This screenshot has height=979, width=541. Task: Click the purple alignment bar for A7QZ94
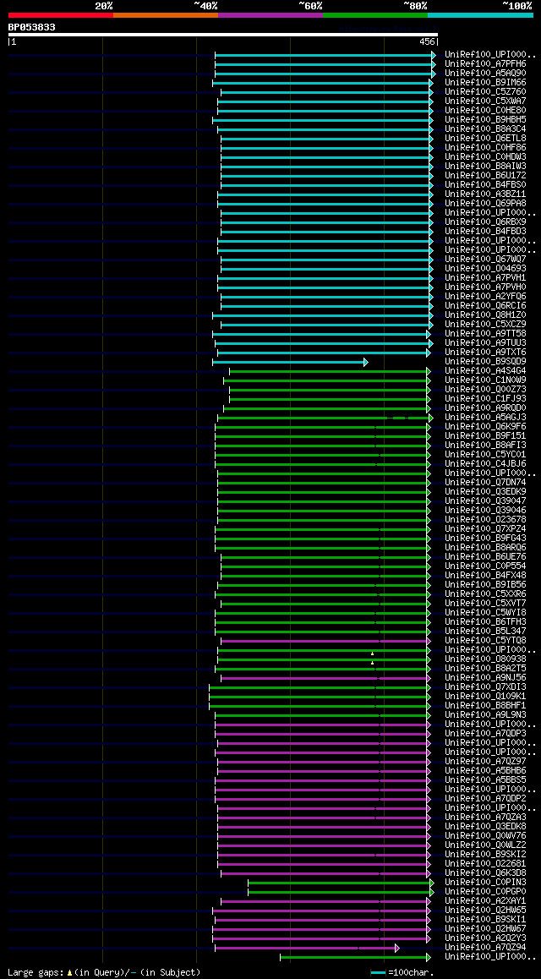pos(307,949)
